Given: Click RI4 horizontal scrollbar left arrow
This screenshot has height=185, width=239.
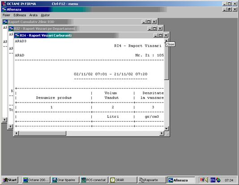Looking at the screenshot, I should click(17, 133).
